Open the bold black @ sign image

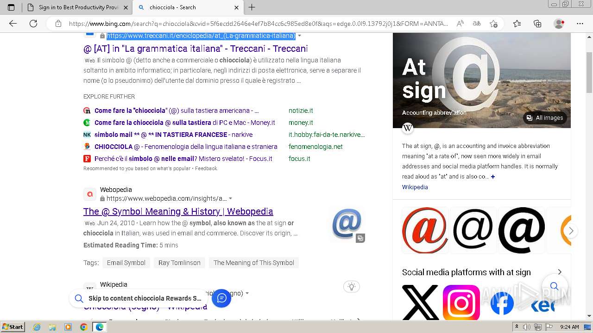[521, 230]
